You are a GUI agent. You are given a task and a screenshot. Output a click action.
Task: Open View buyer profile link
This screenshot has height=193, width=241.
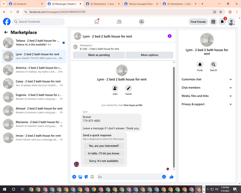tap(133, 105)
